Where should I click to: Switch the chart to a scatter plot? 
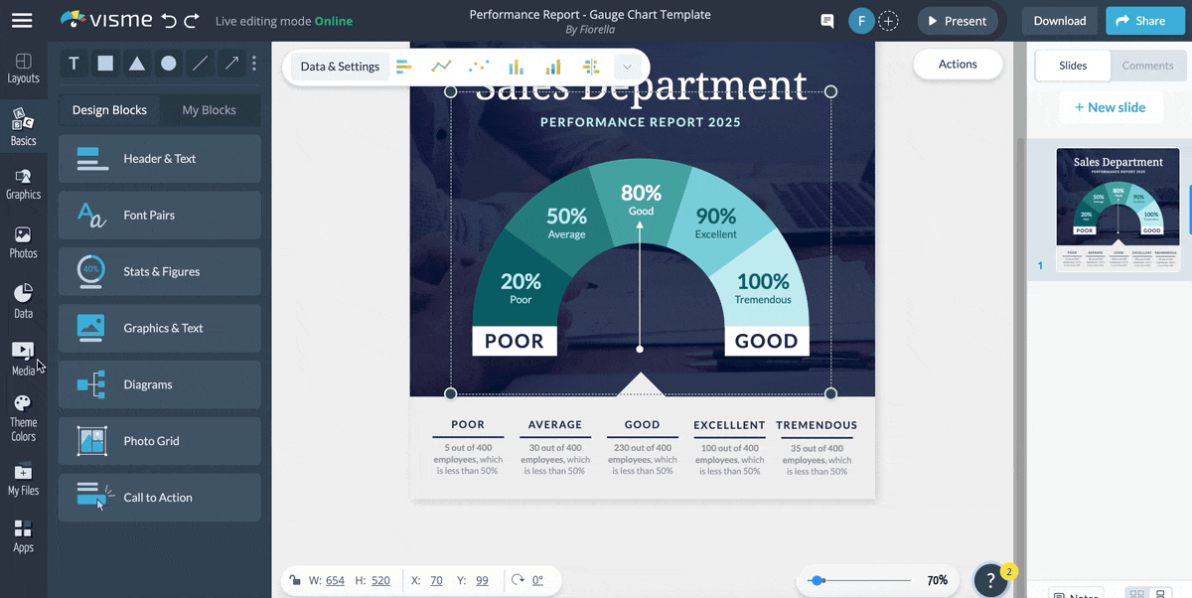coord(479,65)
